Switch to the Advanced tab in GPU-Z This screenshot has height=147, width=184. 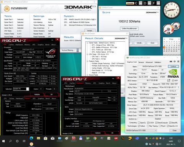[149, 62]
